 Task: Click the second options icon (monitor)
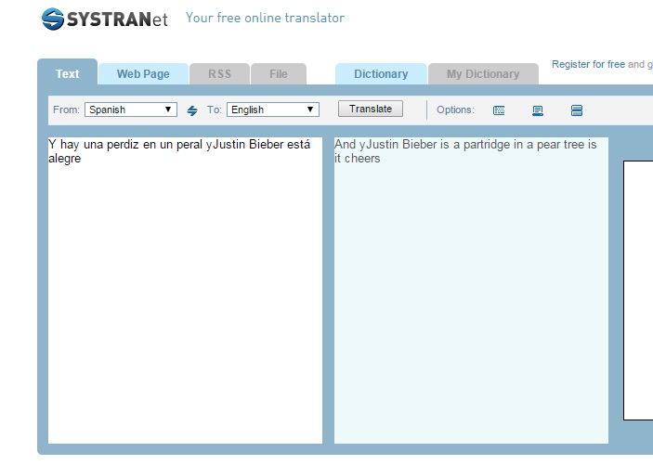tap(538, 110)
